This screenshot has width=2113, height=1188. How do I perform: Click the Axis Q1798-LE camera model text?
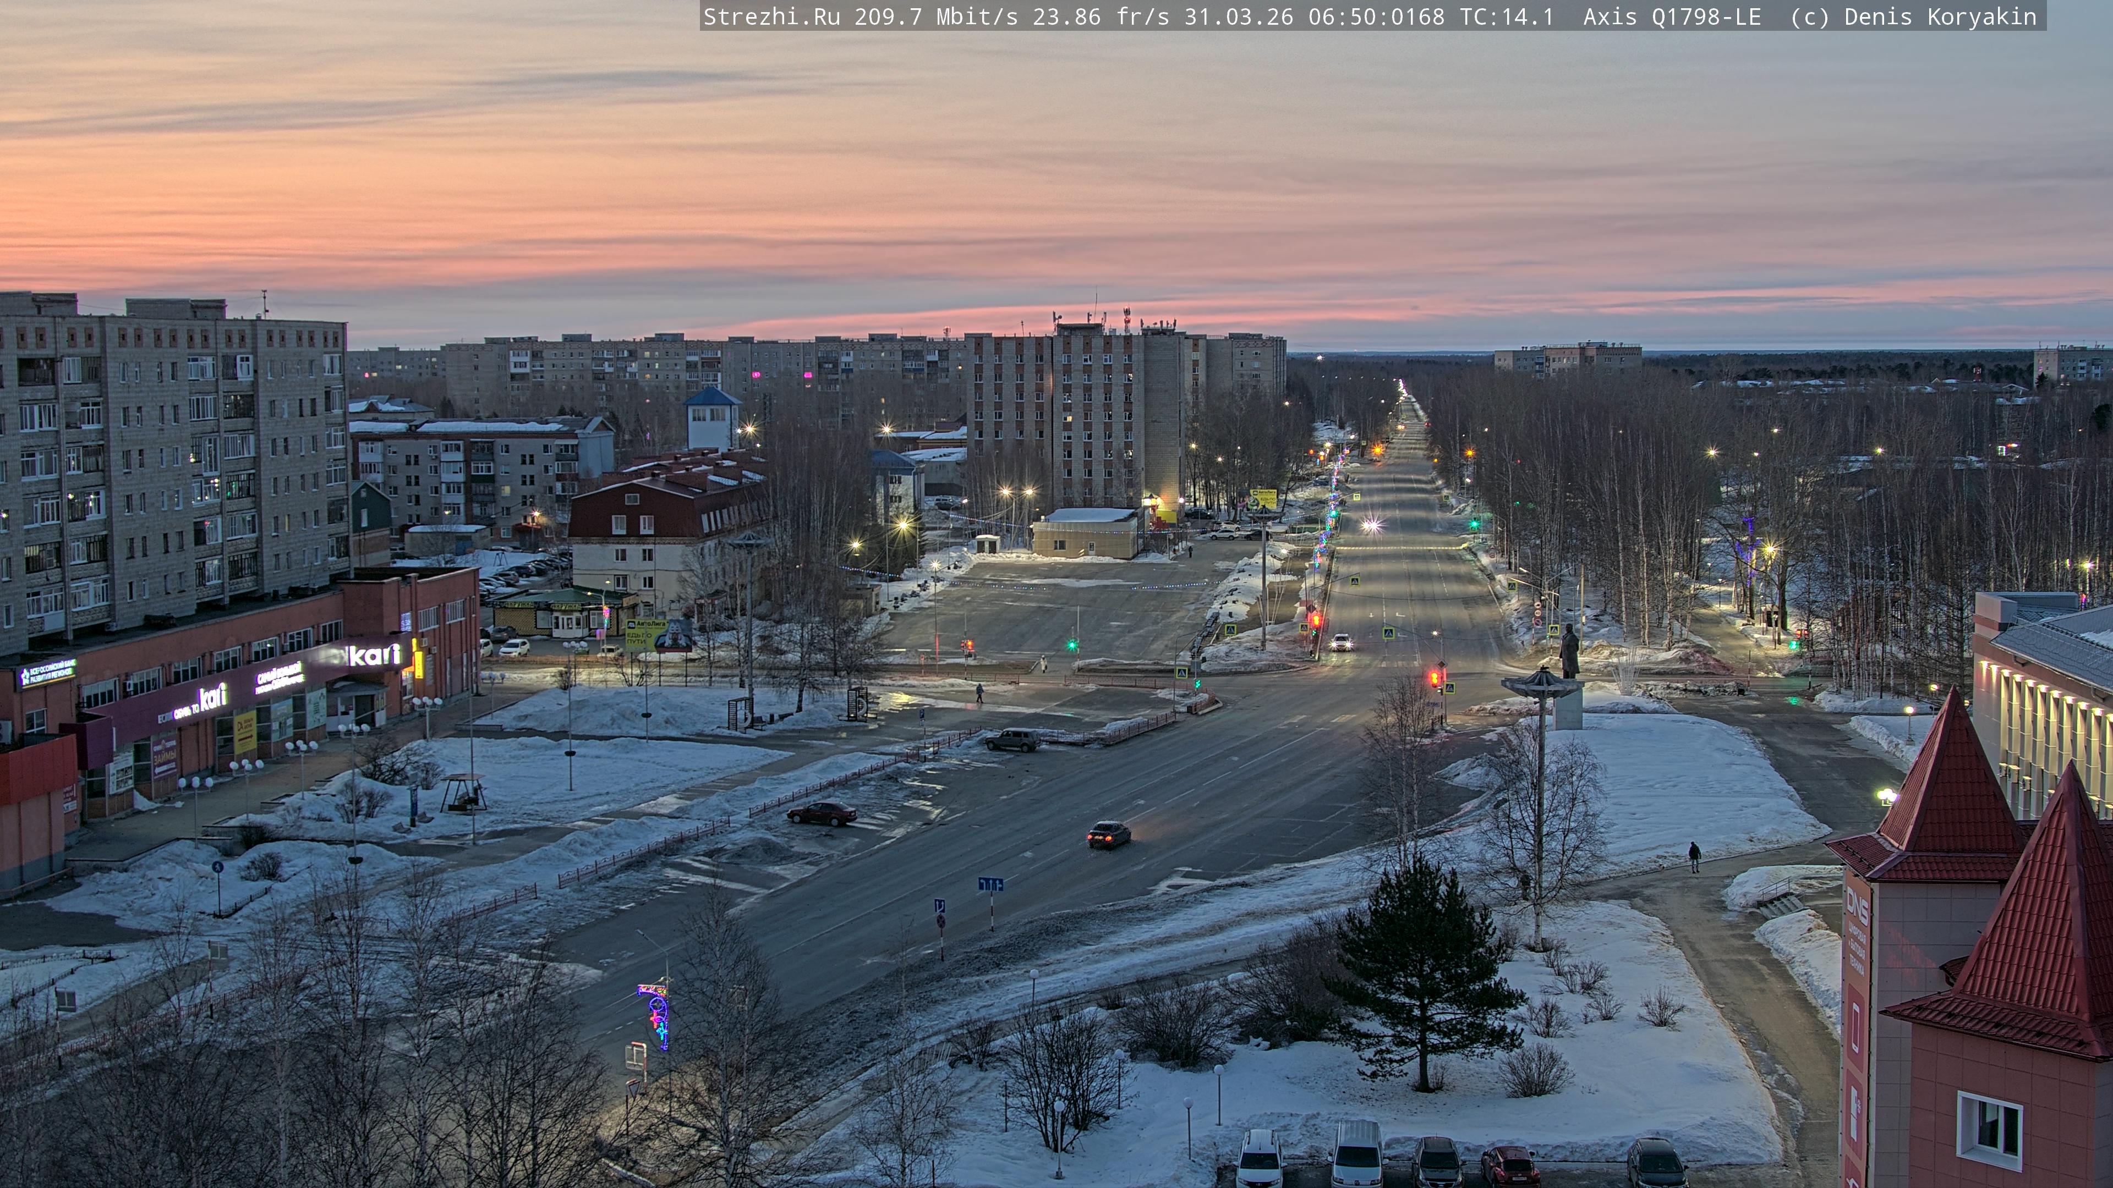[x=1672, y=16]
